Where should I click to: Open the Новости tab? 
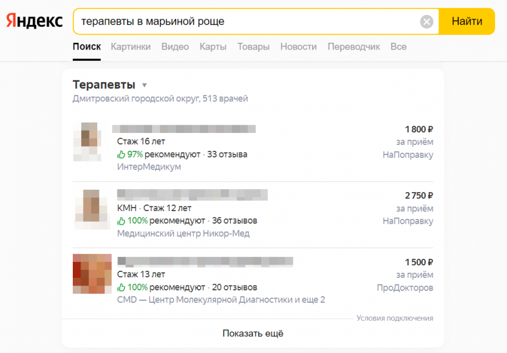(298, 47)
